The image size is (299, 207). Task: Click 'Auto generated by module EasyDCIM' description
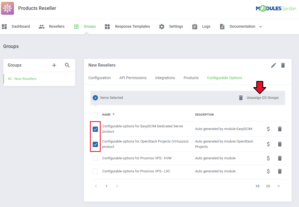(223, 129)
